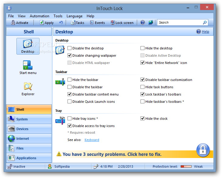Click the Shell panel header

coord(29,32)
